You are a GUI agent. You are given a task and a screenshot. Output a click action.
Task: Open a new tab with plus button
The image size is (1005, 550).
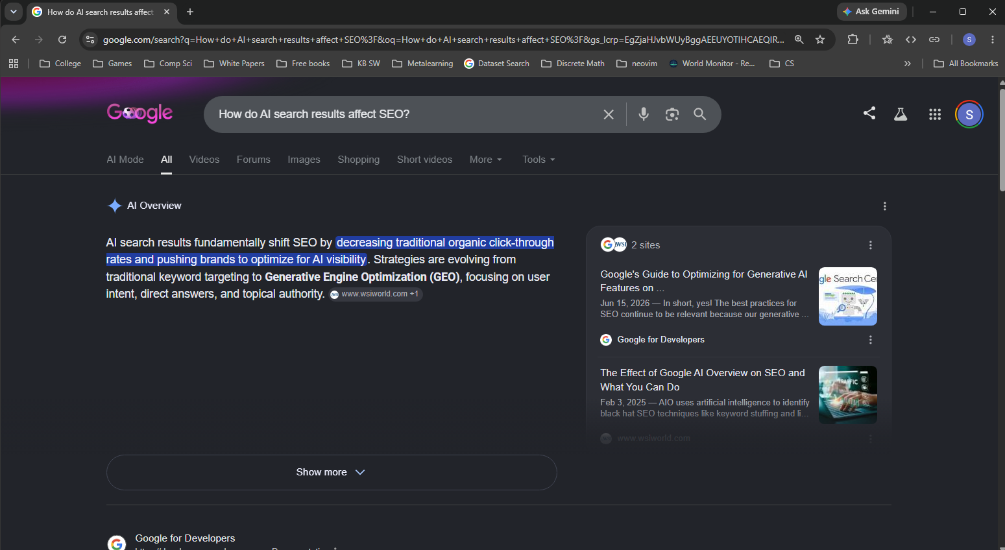point(190,12)
